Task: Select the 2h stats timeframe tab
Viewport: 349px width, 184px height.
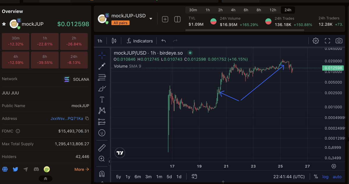Action: click(x=220, y=10)
